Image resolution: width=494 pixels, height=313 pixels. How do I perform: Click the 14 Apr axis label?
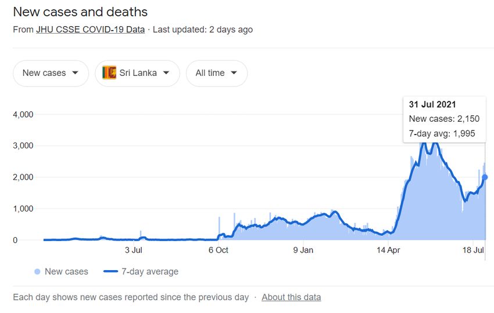[x=388, y=250]
